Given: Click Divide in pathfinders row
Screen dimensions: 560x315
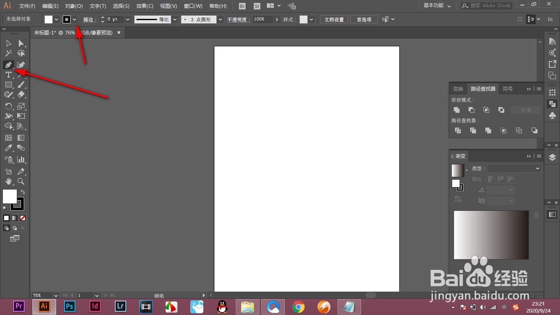Looking at the screenshot, I should point(458,130).
